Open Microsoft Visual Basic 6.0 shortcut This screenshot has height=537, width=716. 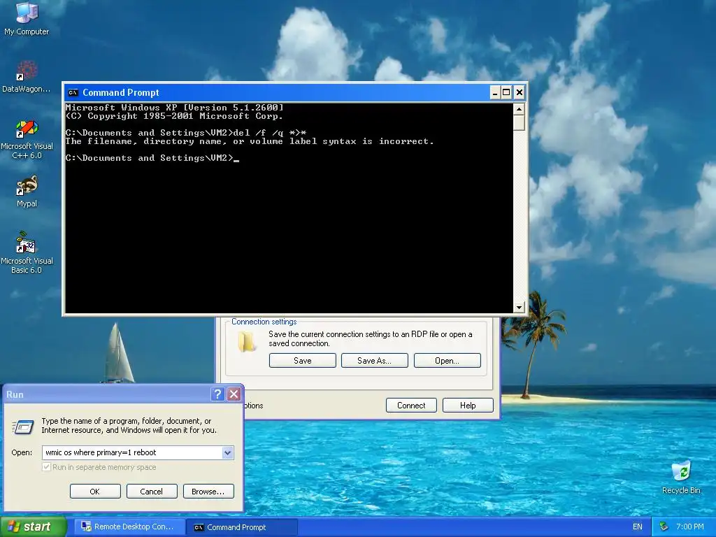[27, 253]
